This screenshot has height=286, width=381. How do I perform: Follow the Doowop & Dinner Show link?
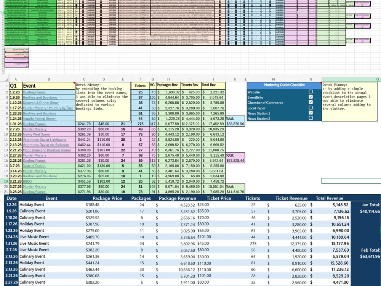pos(41,103)
